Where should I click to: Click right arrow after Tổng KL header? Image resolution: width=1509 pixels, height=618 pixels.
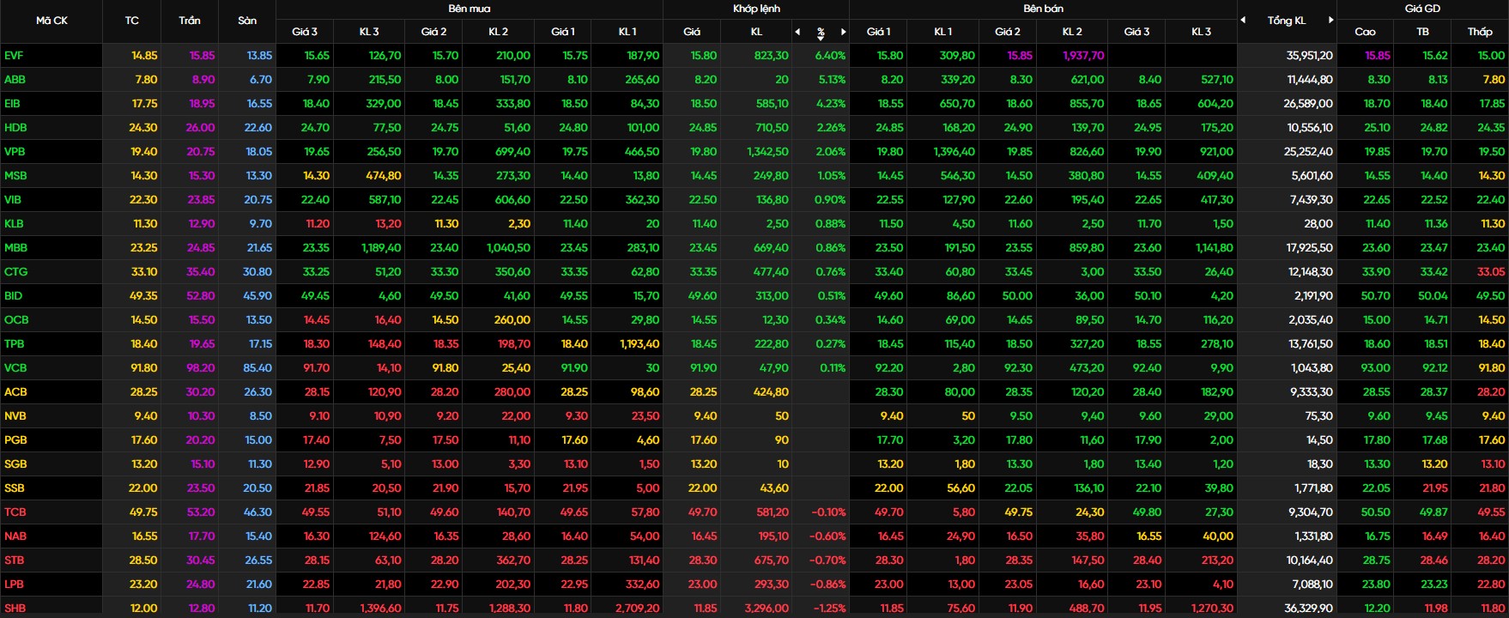click(1331, 20)
